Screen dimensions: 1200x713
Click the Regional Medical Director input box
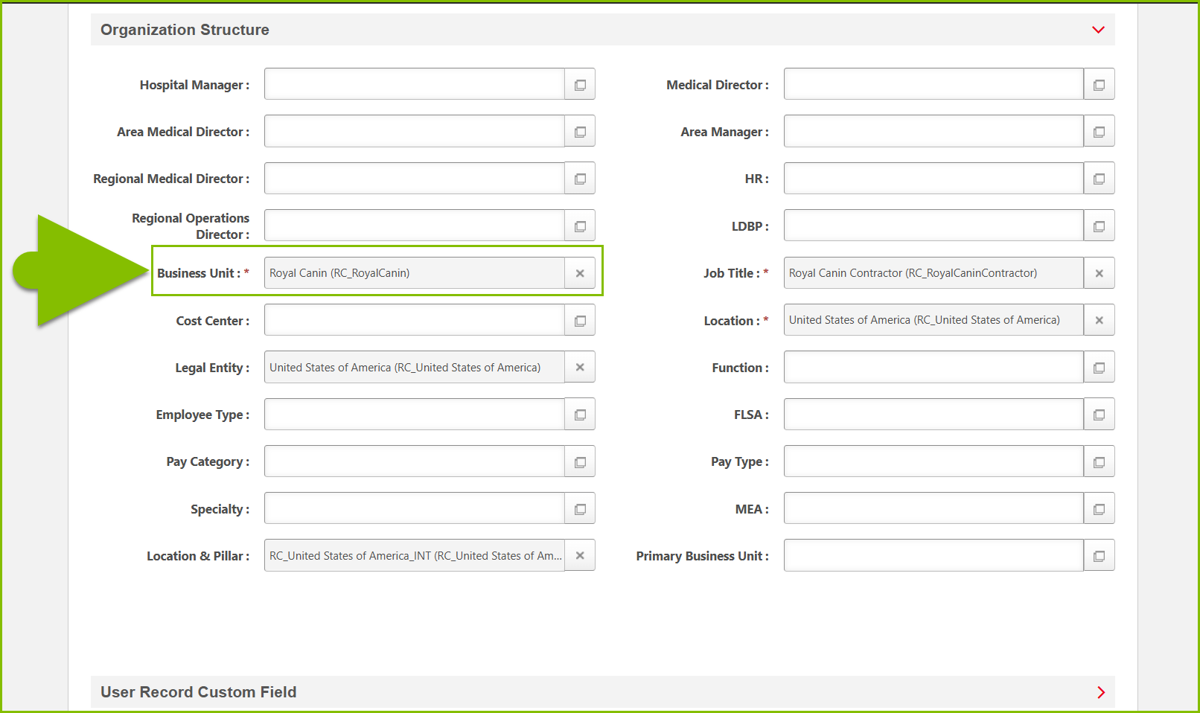tap(414, 178)
